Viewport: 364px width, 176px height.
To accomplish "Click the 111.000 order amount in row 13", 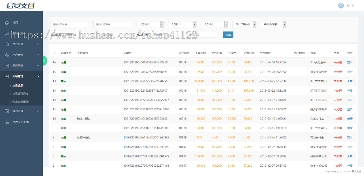I will 200,90.
